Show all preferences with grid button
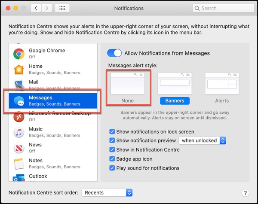This screenshot has width=258, height=204. (x=62, y=8)
